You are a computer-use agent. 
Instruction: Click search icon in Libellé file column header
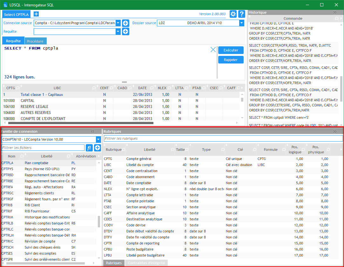pos(68,156)
